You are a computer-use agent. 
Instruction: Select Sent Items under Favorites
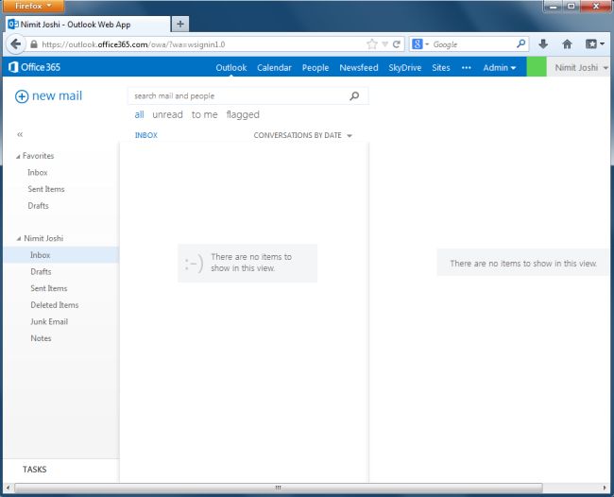tap(46, 189)
